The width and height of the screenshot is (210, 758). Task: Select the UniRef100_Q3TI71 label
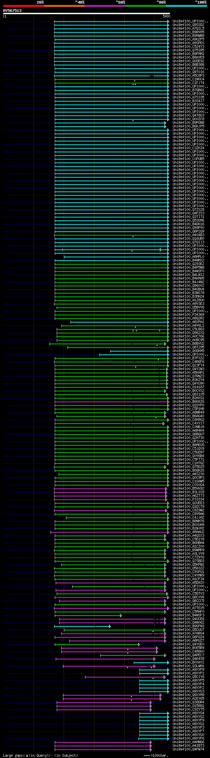pyautogui.click(x=188, y=217)
